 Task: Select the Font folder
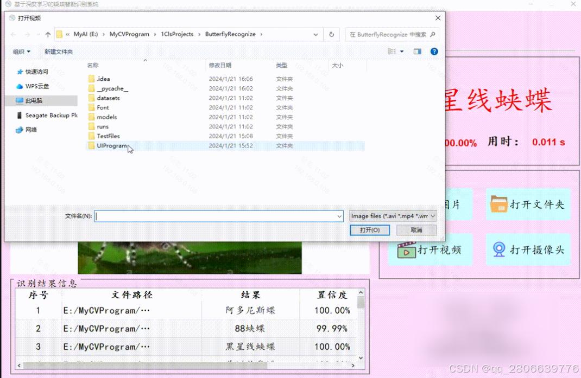tap(103, 108)
